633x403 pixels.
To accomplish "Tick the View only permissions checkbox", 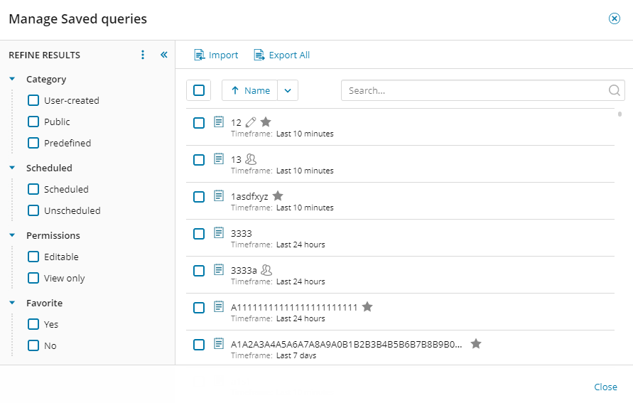I will coord(33,278).
